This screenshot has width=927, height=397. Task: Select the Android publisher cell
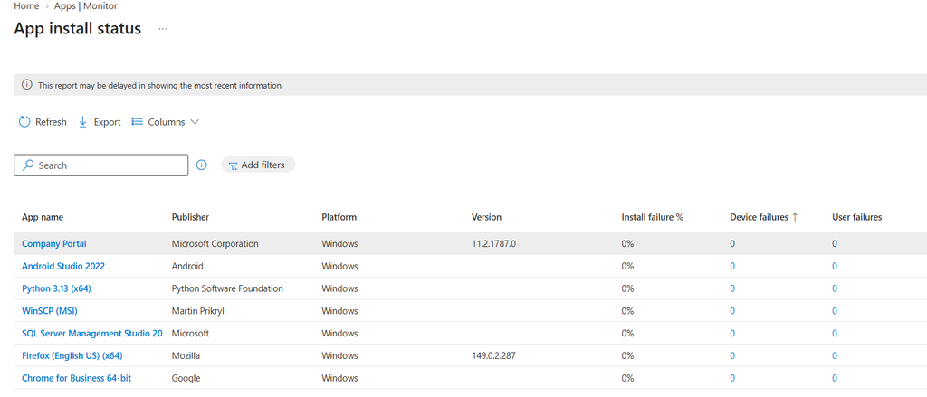click(x=187, y=266)
